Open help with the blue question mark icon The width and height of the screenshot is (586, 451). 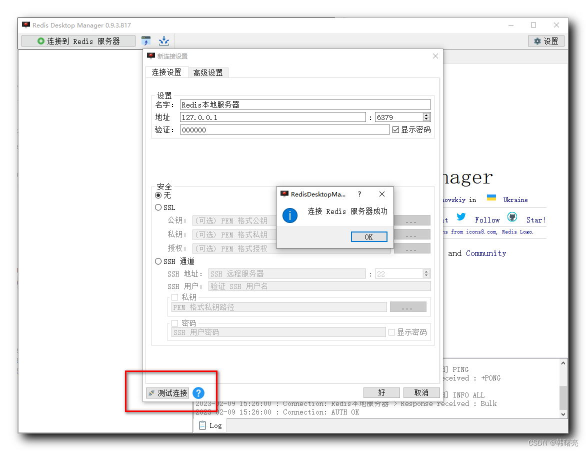point(198,393)
